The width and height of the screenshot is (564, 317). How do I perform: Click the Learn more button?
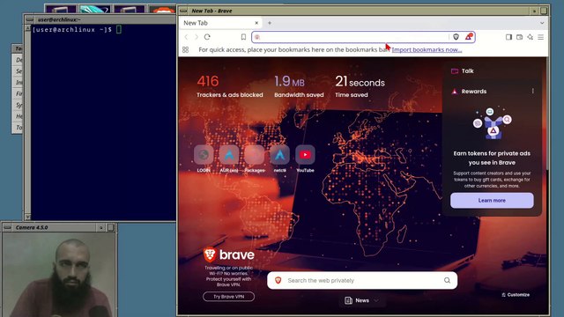[492, 201]
